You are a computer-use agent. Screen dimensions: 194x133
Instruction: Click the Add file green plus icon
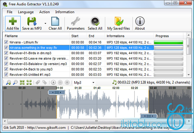point(13,21)
